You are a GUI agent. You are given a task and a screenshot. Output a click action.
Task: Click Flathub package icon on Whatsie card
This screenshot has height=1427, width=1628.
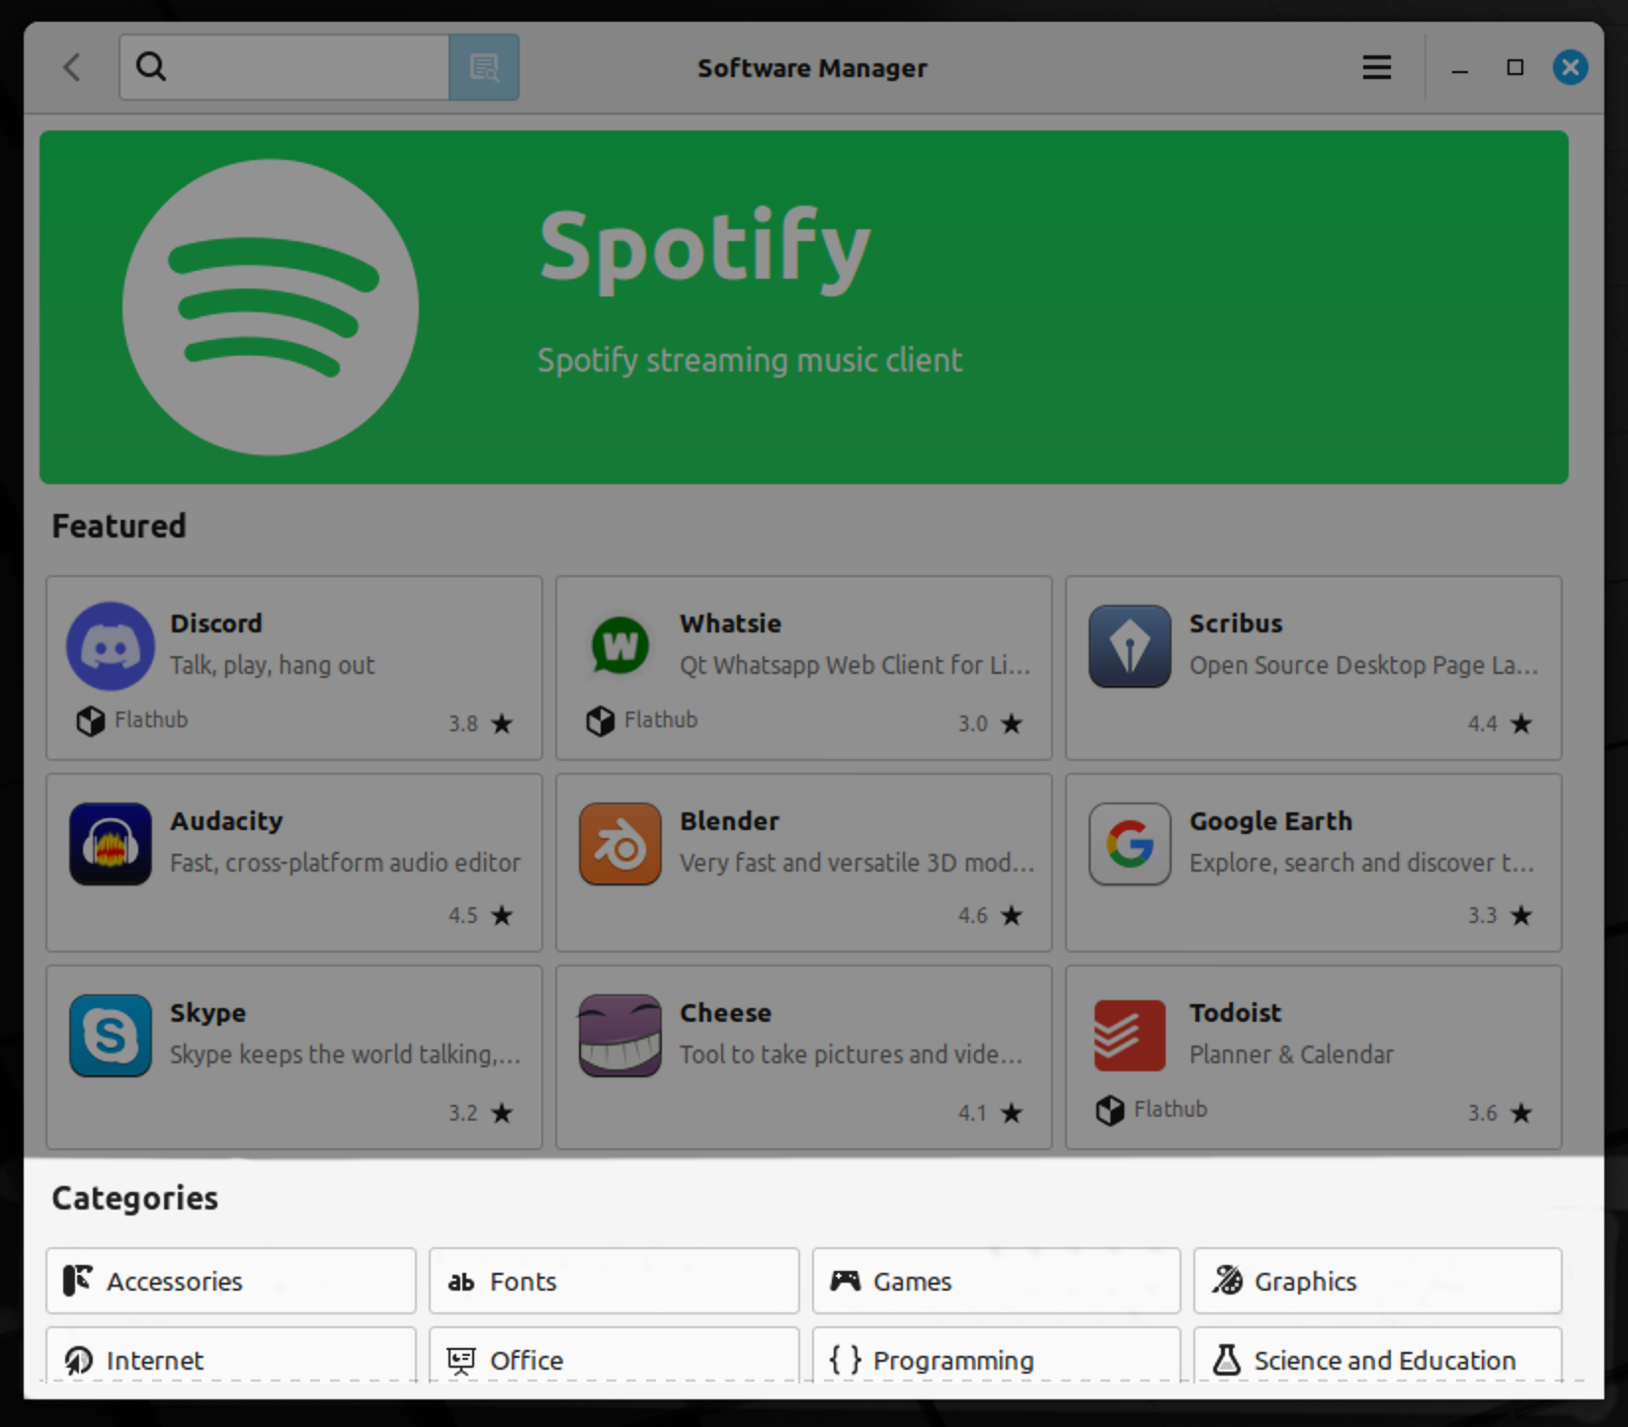click(x=601, y=721)
